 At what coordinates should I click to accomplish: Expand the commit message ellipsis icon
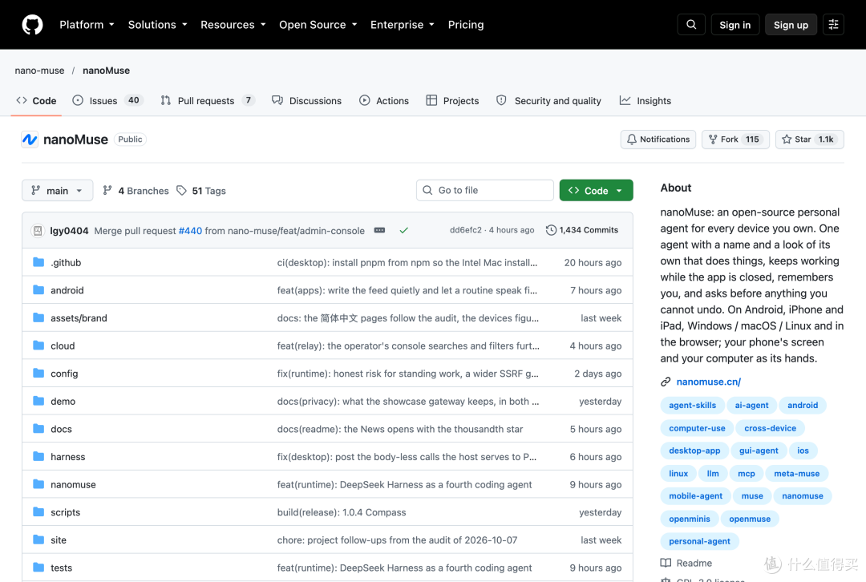(379, 230)
